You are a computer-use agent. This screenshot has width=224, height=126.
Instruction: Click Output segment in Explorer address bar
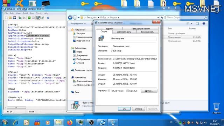pos(113,17)
